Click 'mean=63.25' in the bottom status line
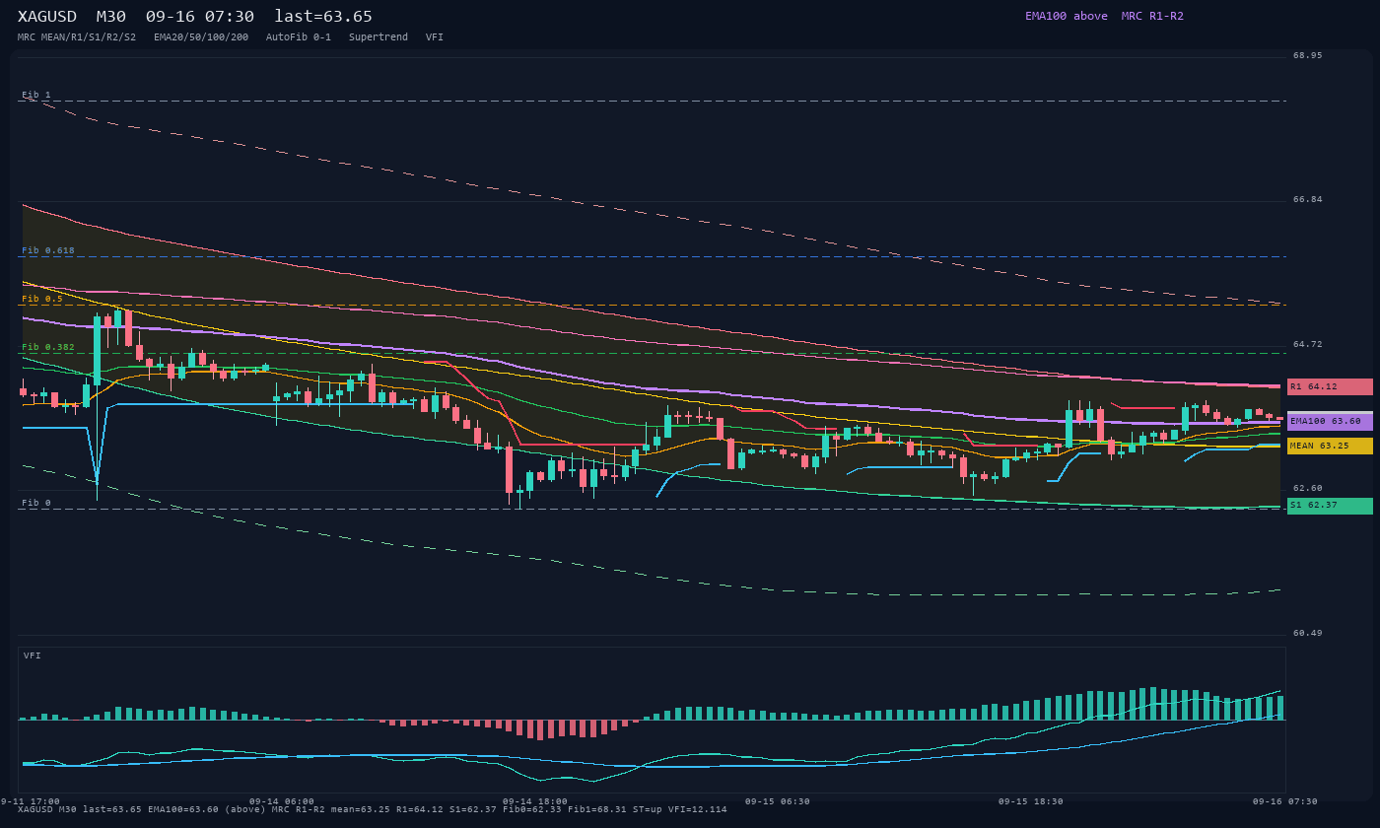The height and width of the screenshot is (828, 1380). (x=361, y=809)
